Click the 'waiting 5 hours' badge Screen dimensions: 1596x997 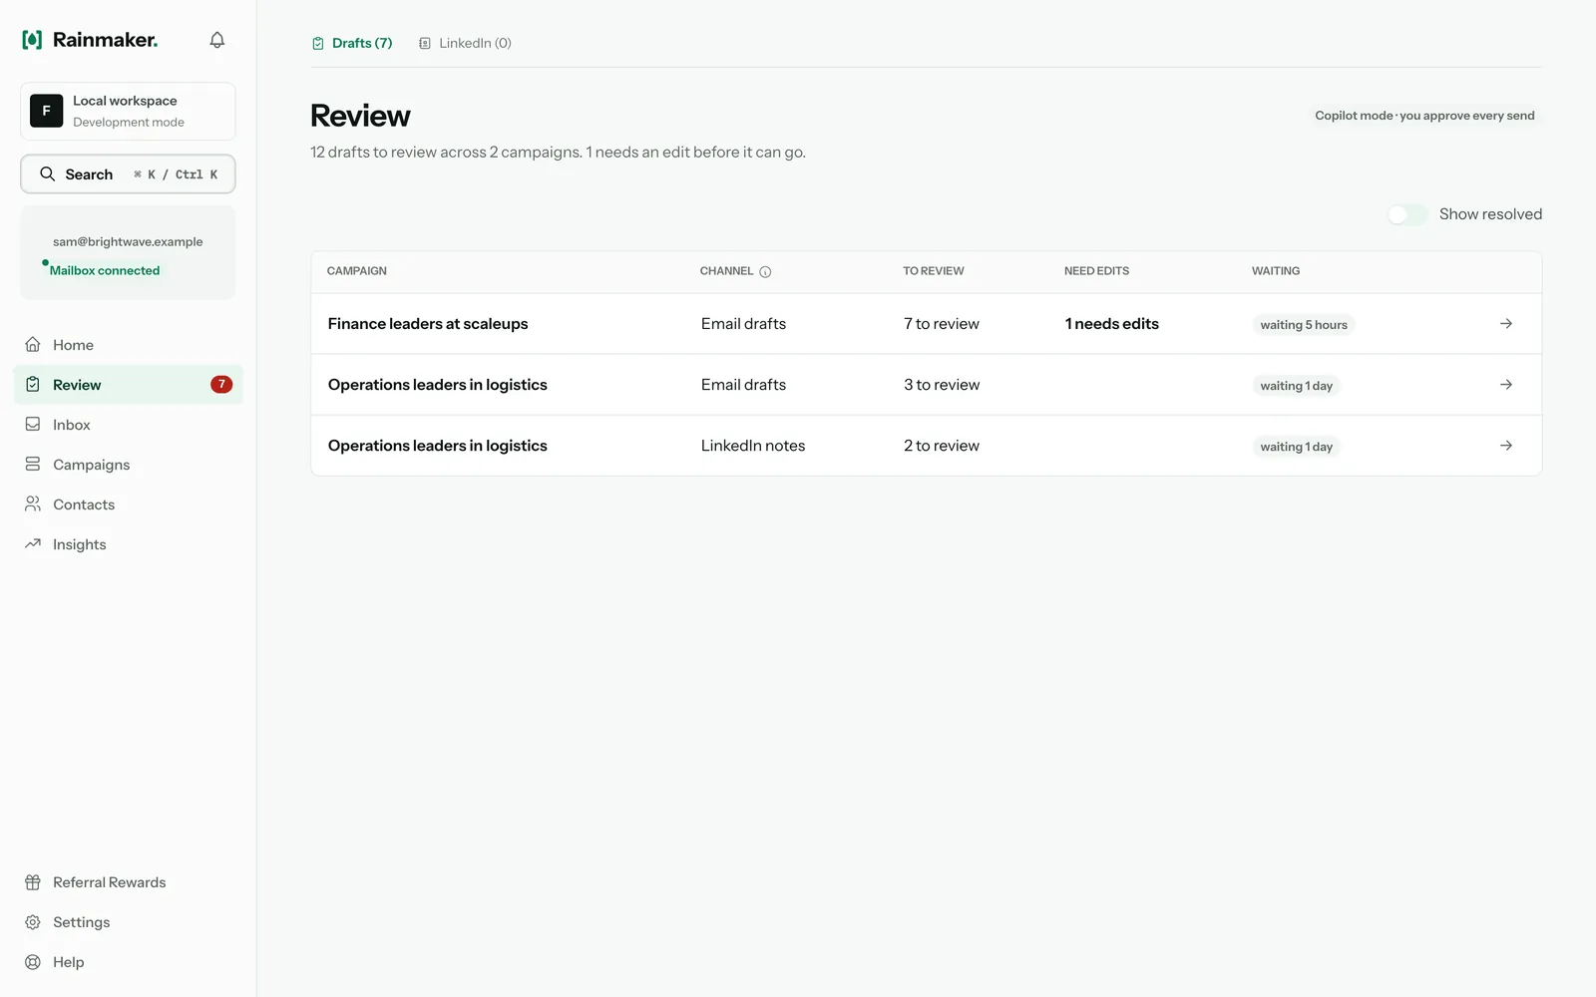click(1304, 325)
